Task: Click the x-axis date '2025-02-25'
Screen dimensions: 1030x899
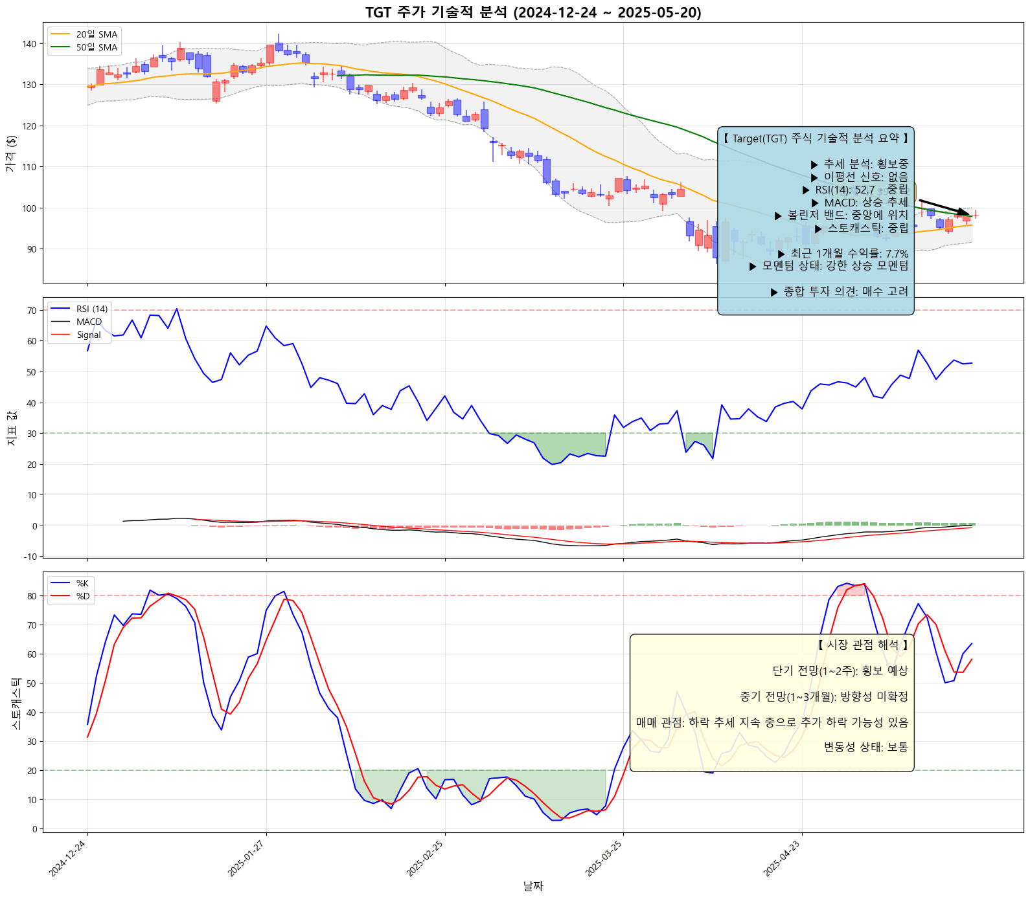Action: pos(426,858)
